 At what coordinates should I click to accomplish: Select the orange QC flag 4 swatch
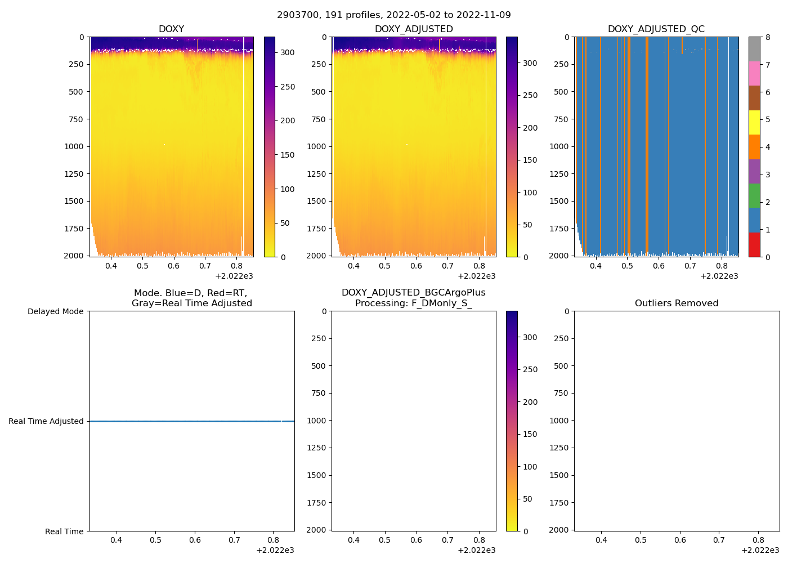[x=754, y=147]
